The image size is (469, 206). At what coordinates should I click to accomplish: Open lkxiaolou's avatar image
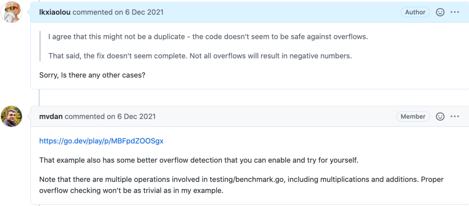[x=11, y=12]
